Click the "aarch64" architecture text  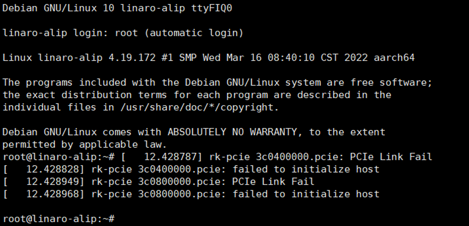click(394, 58)
